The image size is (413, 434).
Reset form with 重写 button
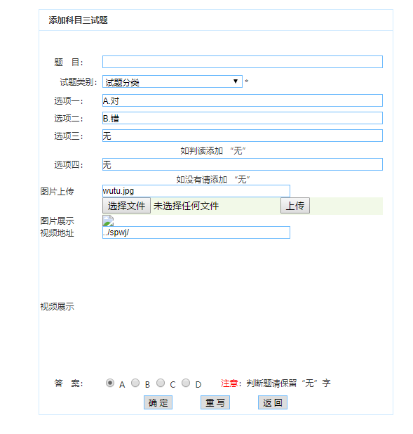coord(215,402)
